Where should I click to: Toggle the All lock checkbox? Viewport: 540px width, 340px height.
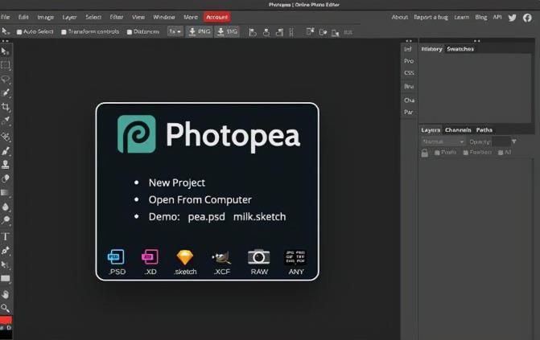[501, 153]
